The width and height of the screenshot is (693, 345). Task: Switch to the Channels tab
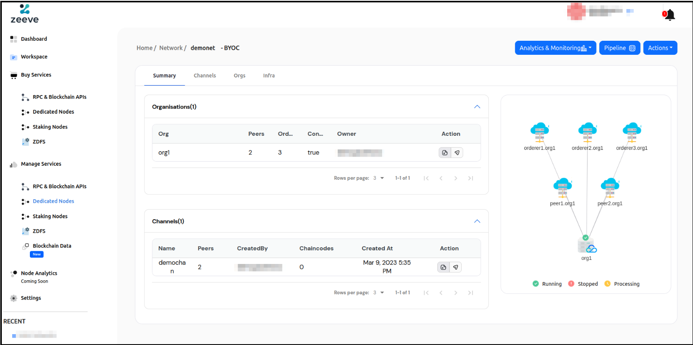205,76
